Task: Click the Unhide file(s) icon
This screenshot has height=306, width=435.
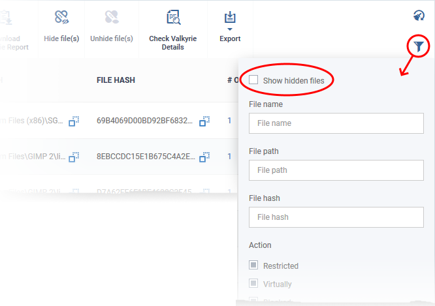Action: [x=112, y=17]
